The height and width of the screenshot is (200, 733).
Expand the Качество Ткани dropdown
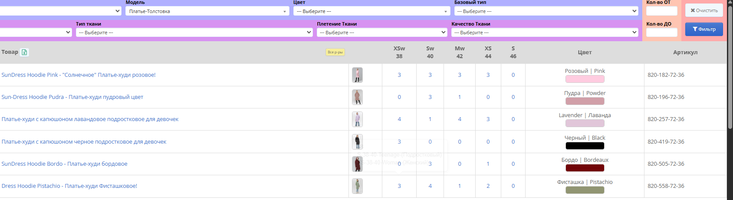544,33
